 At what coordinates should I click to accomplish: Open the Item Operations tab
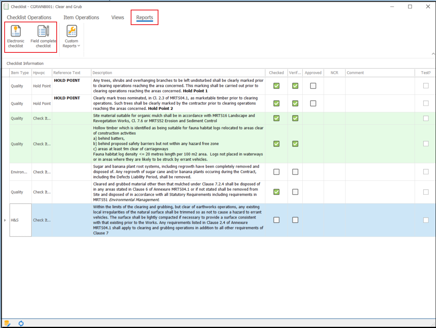coord(81,17)
